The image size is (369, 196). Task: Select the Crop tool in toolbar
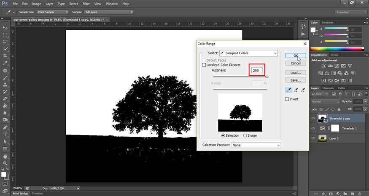coord(5,56)
